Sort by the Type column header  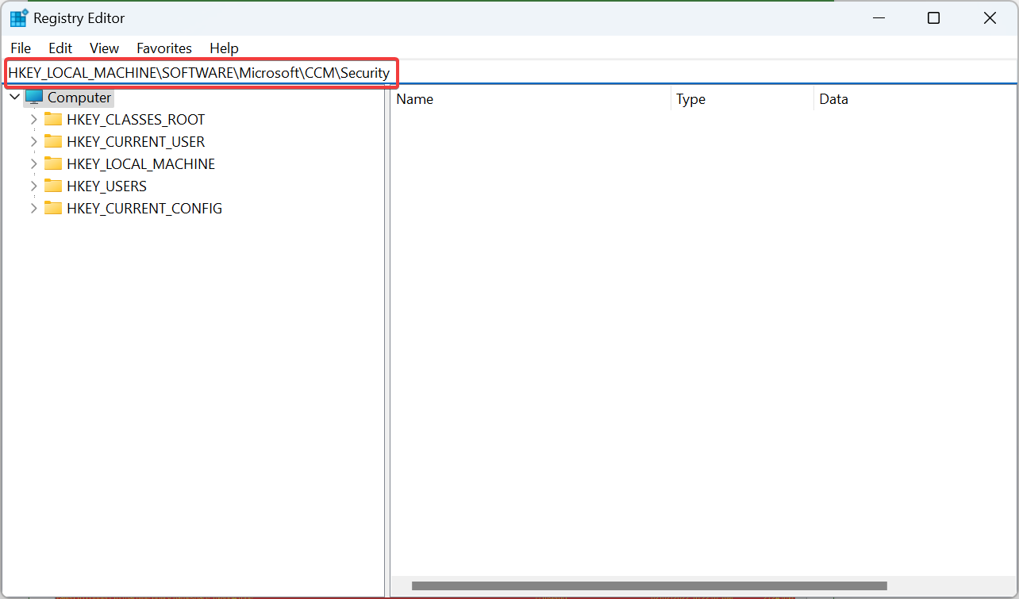[x=742, y=99]
